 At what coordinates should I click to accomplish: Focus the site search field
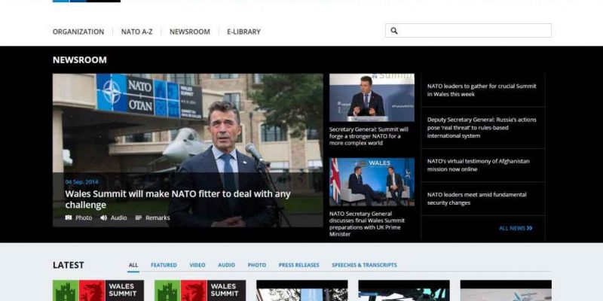tap(468, 31)
